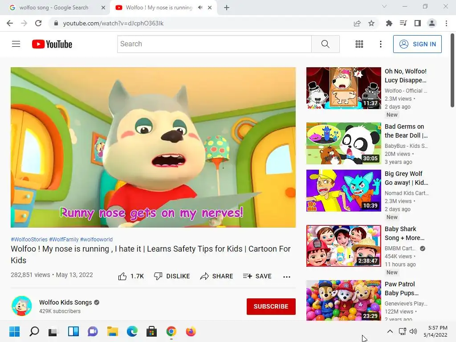Viewport: 456px width, 342px height.
Task: Open the tab search chevron
Action: [384, 6]
